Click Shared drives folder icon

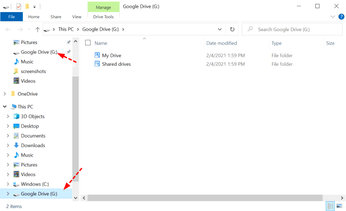[x=97, y=64]
